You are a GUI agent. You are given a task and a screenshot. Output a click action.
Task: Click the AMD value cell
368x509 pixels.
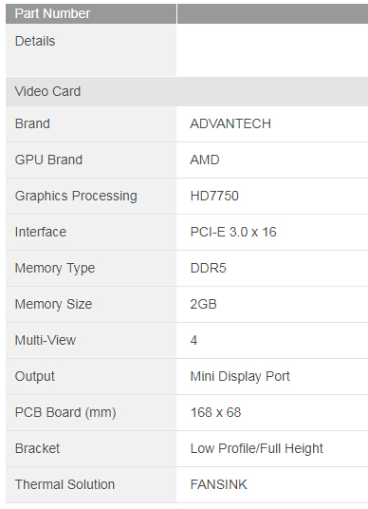click(272, 160)
